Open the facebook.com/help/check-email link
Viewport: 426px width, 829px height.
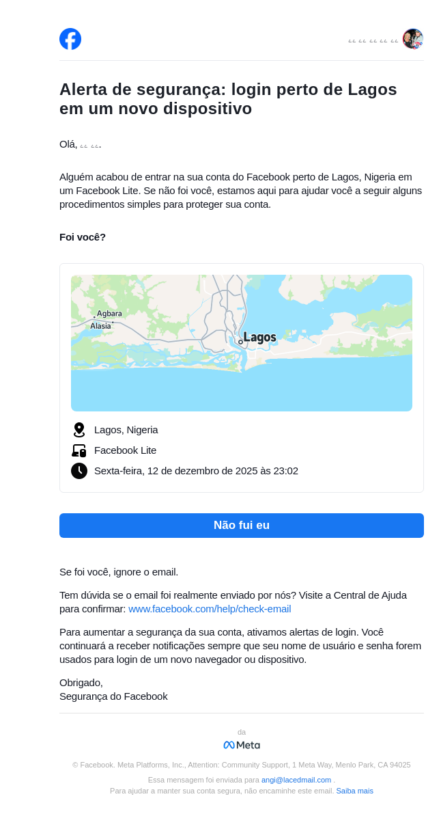(210, 609)
